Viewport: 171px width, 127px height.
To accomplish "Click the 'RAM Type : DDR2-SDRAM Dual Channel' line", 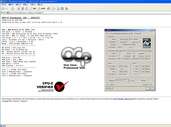I will [x=19, y=62].
